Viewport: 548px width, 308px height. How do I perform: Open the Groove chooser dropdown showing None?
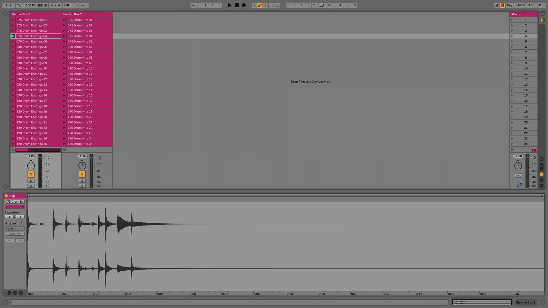click(15, 228)
